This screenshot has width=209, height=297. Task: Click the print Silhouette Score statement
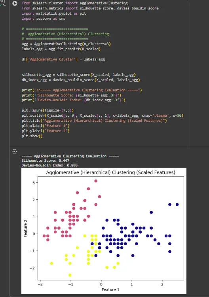[x=71, y=95]
